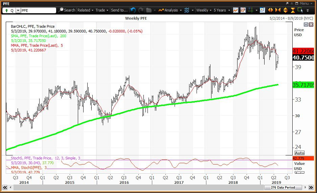Select the StochS, PFE legend line

click(x=45, y=158)
